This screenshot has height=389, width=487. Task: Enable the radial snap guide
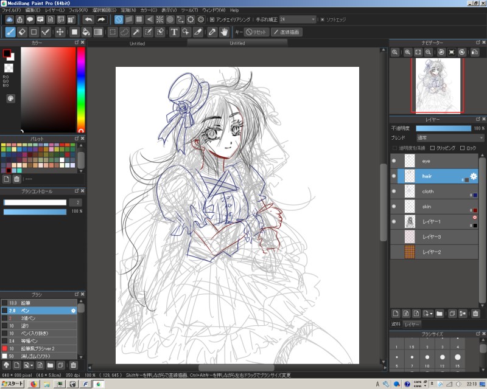159,19
